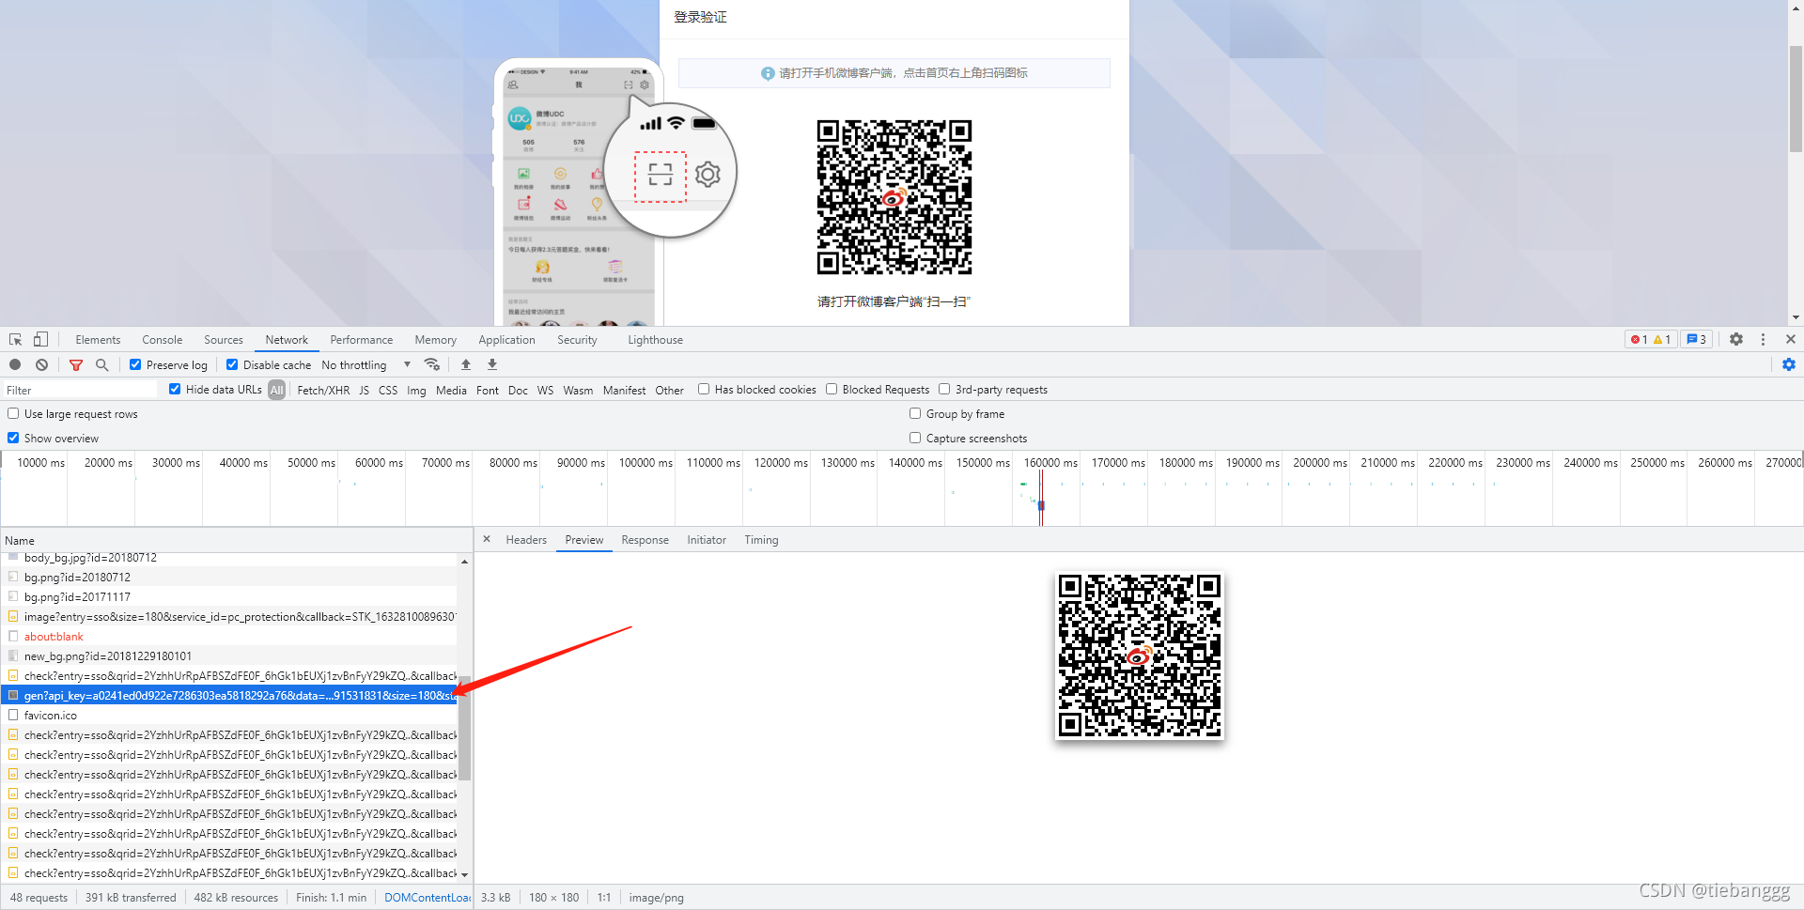
Task: Toggle the red filter funnel icon
Action: [x=76, y=364]
